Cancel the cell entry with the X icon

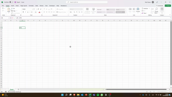[13, 18]
